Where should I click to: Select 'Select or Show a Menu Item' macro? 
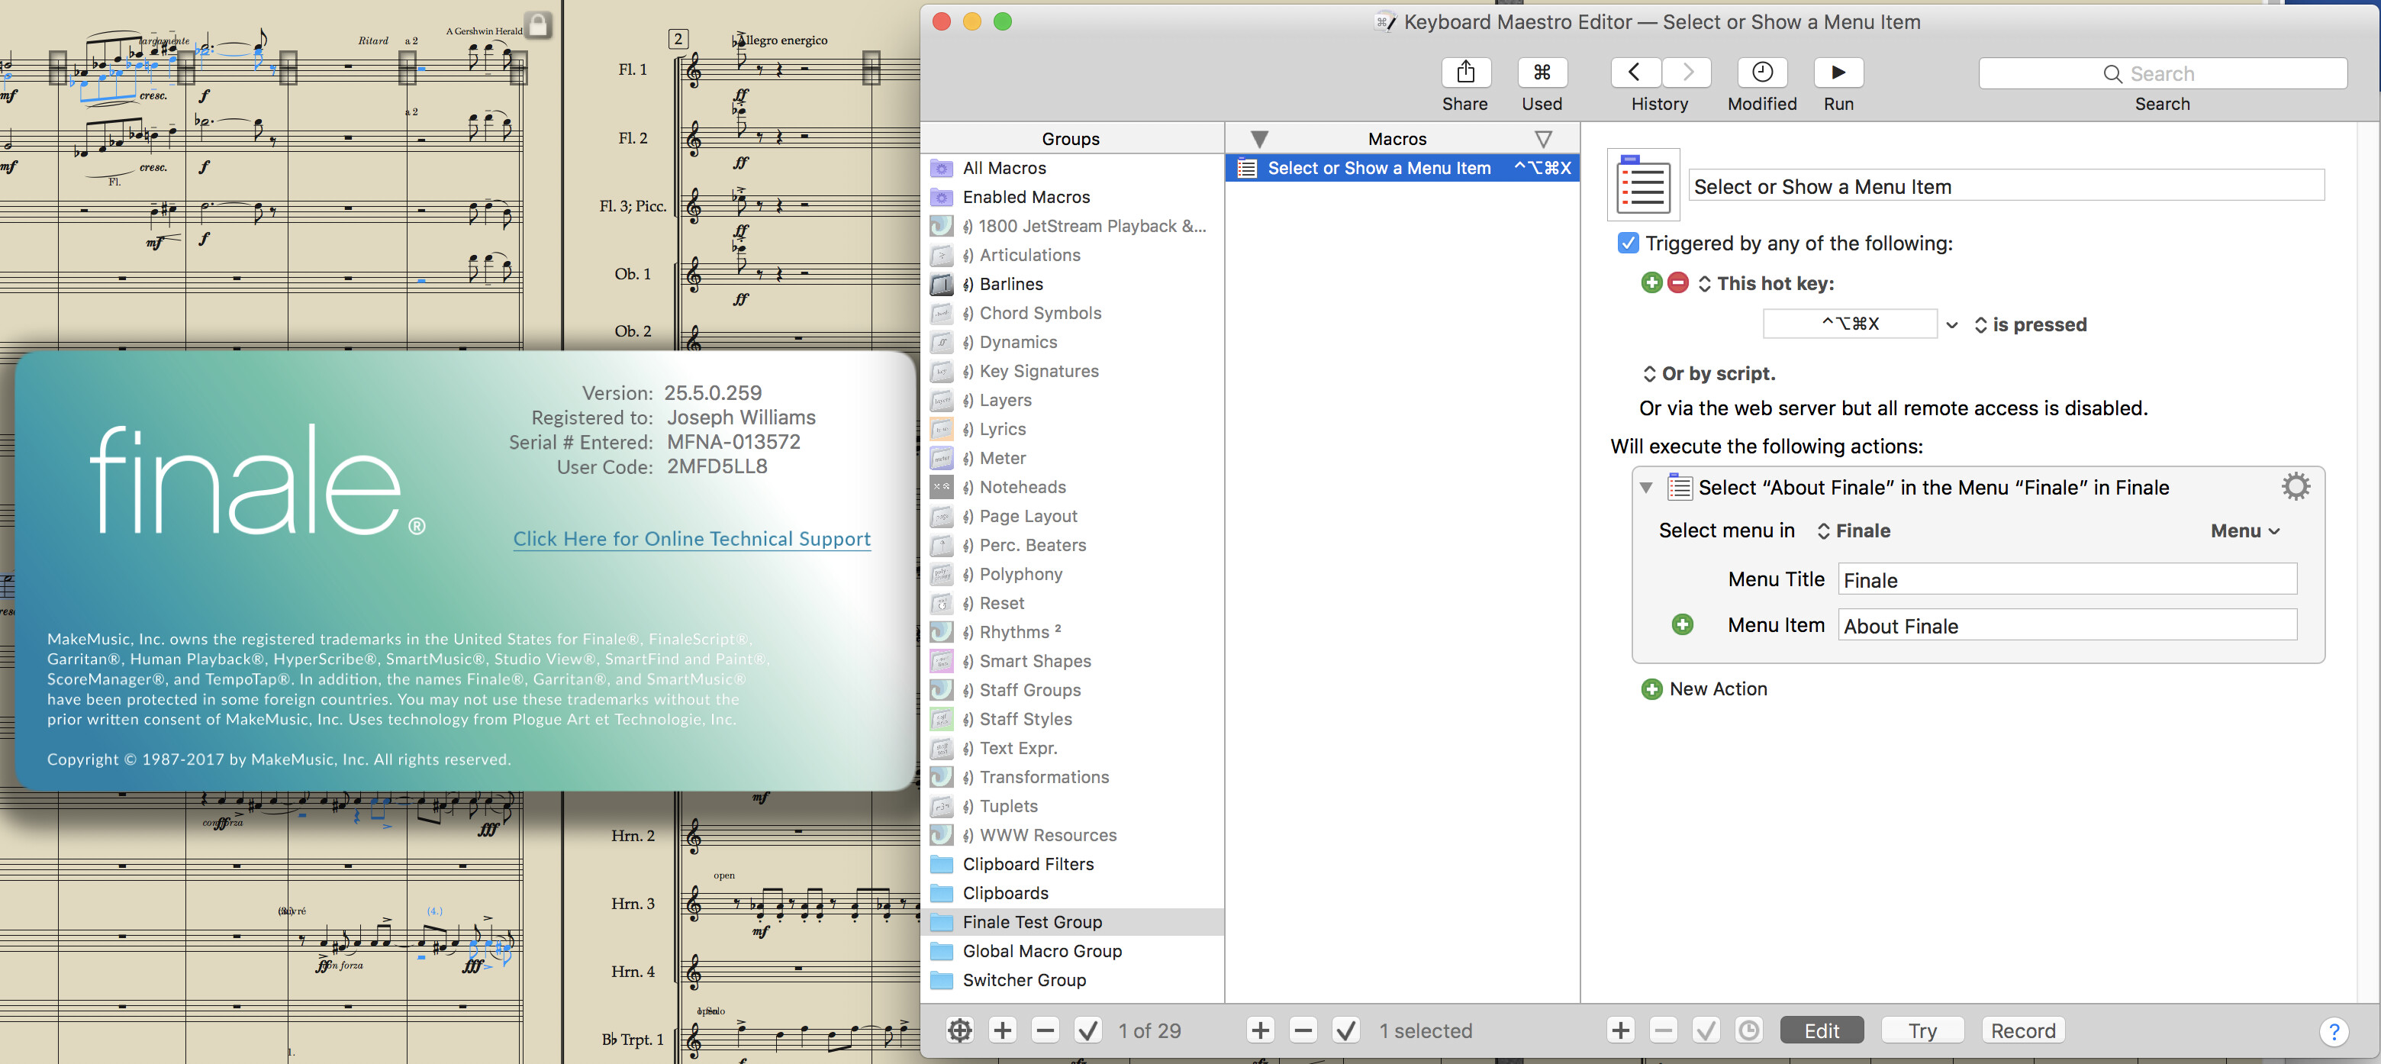point(1402,167)
